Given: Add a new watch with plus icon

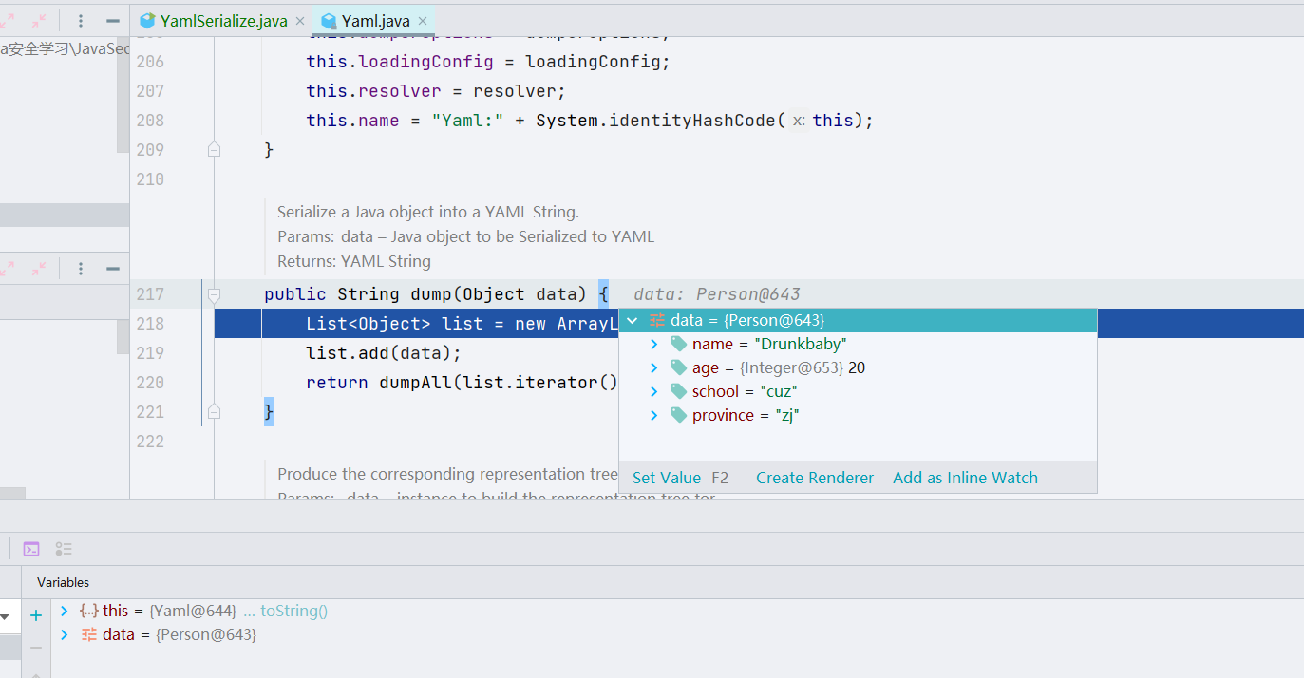Looking at the screenshot, I should 36,615.
